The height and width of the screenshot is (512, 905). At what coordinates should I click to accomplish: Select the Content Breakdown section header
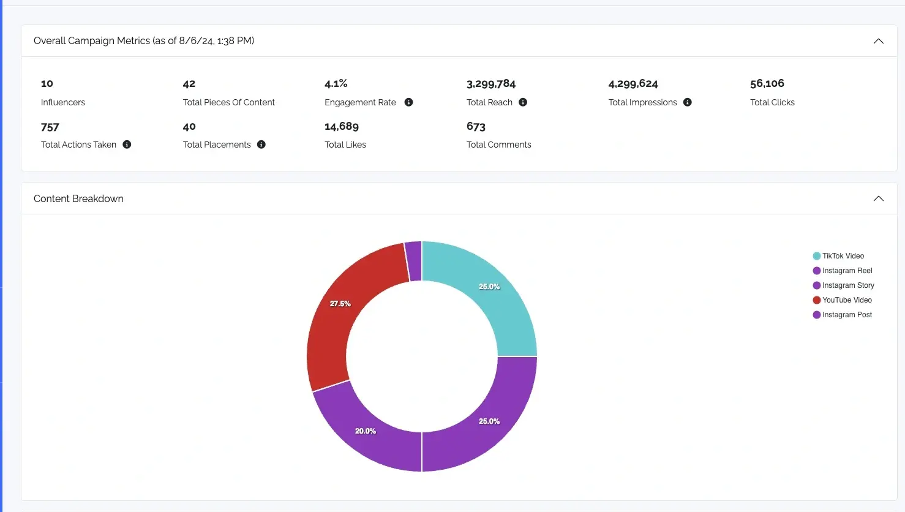[x=78, y=198]
